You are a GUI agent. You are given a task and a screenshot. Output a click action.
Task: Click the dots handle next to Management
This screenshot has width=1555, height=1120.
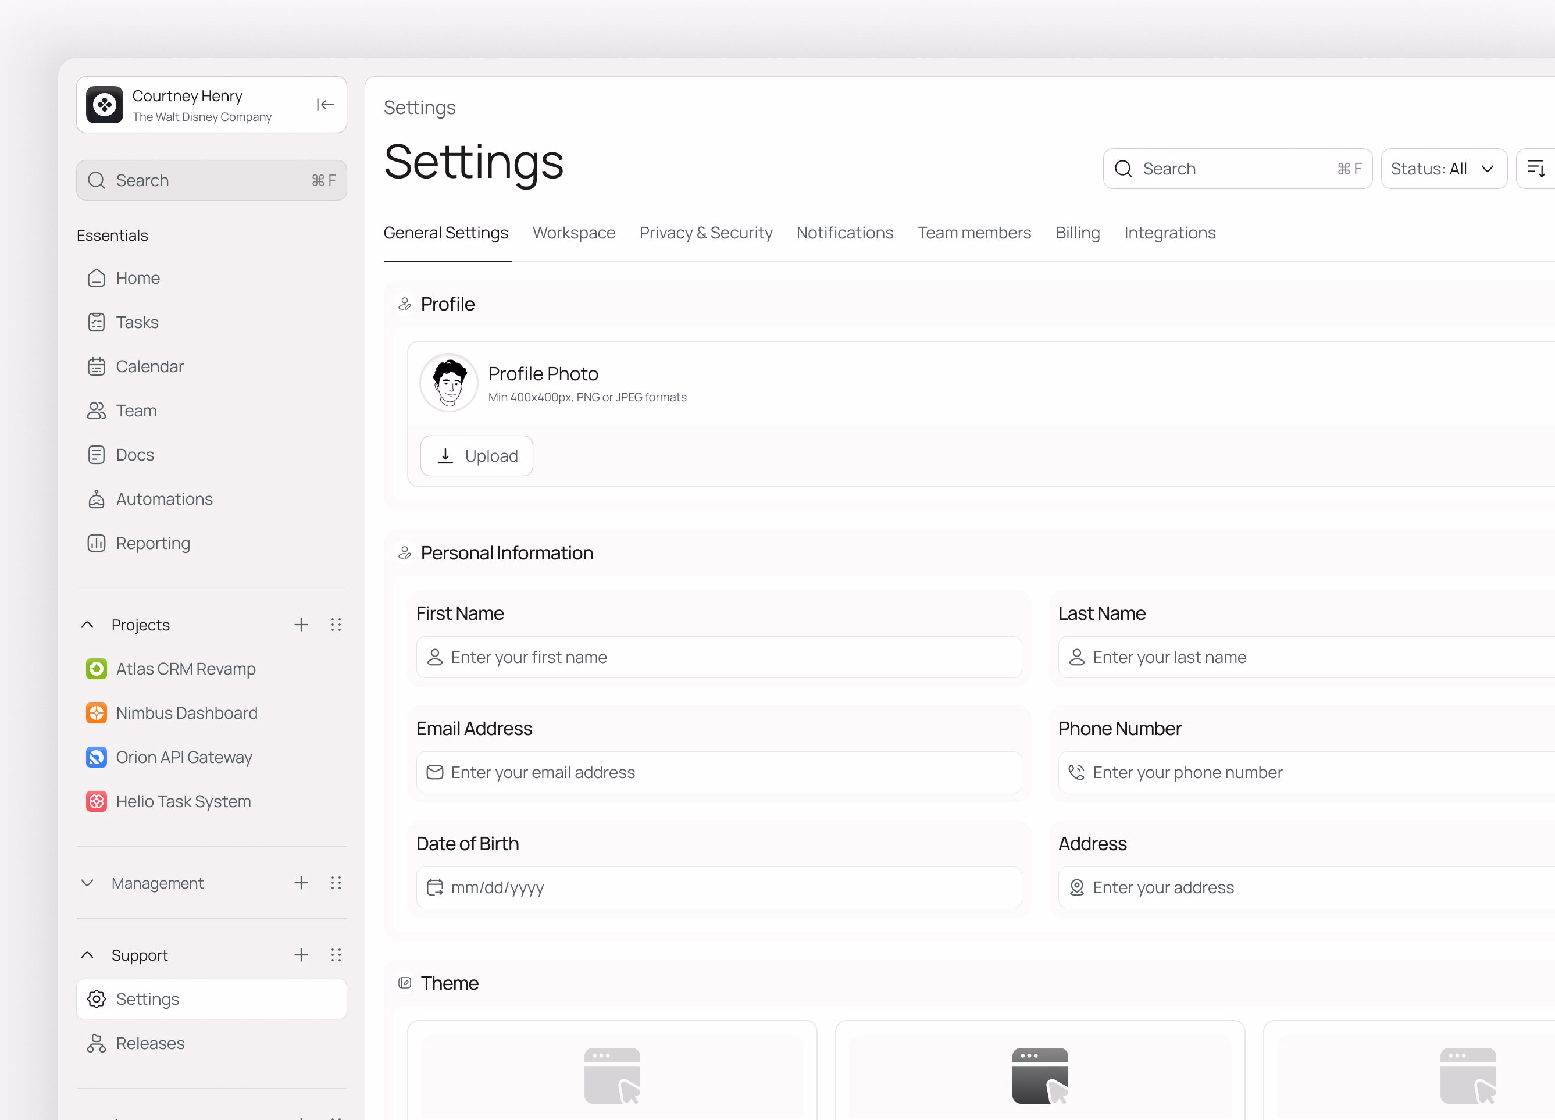336,883
